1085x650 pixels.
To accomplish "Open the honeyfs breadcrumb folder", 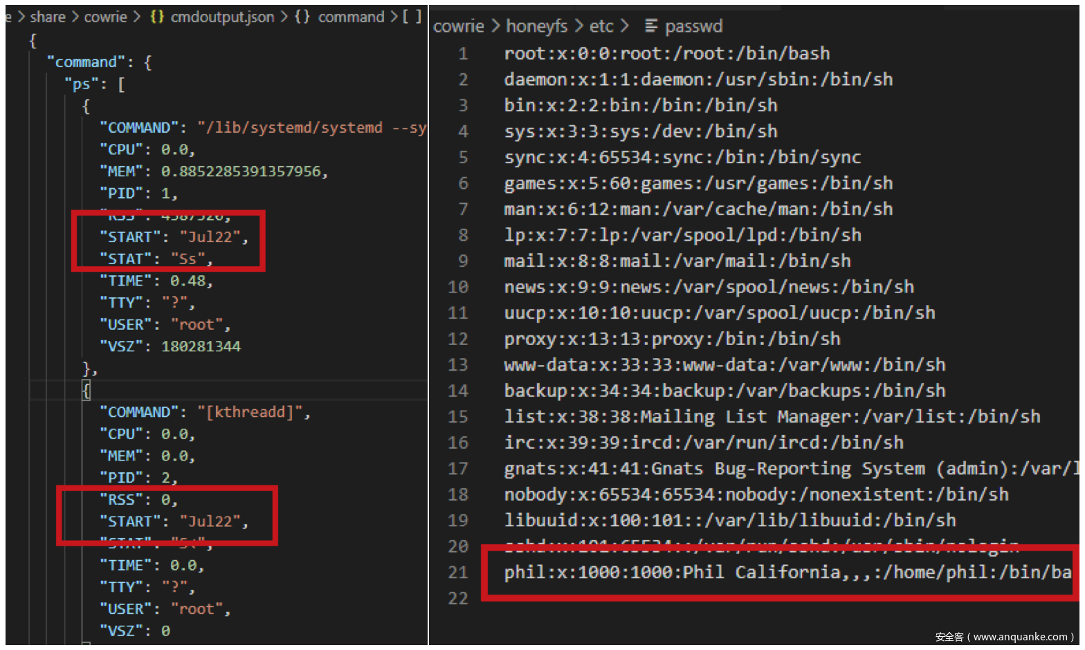I will pos(536,26).
